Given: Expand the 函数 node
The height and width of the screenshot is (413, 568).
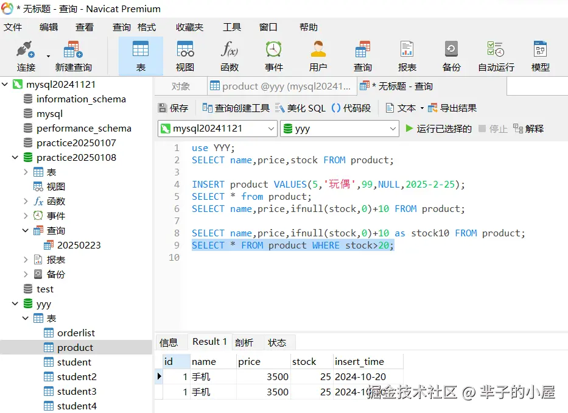Looking at the screenshot, I should click(26, 201).
